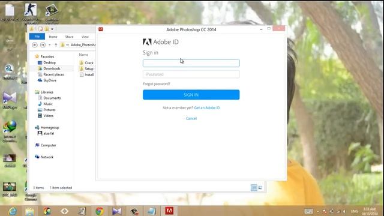This screenshot has width=384, height=216.
Task: Cancel the Adobe sign-in dialog
Action: [x=191, y=119]
